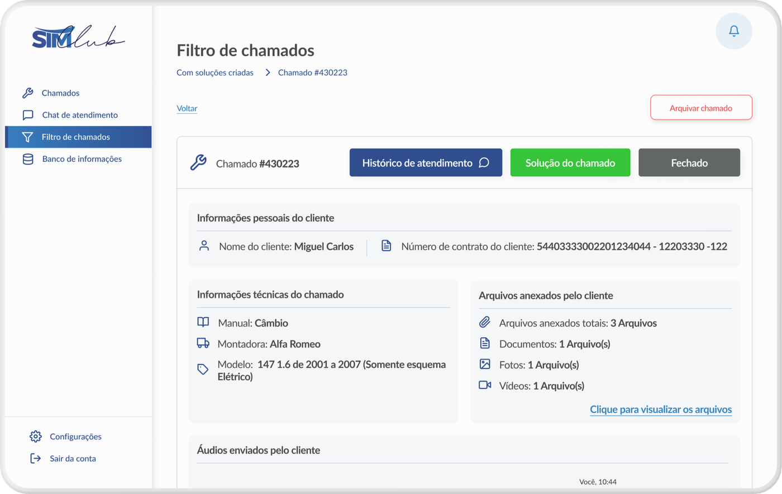The width and height of the screenshot is (782, 494).
Task: Click the Fechado status button
Action: (689, 162)
